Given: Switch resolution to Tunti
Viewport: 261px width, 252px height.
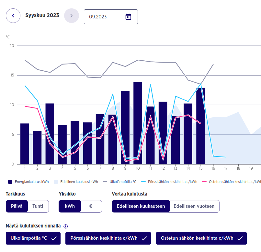Looking at the screenshot, I should coord(38,206).
